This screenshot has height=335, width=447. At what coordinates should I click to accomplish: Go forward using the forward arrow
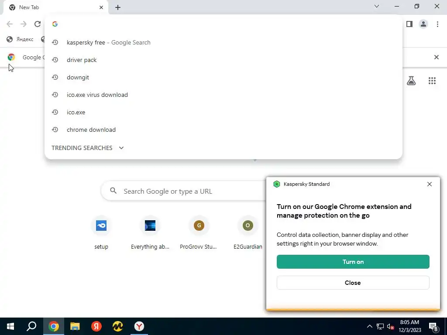24,24
